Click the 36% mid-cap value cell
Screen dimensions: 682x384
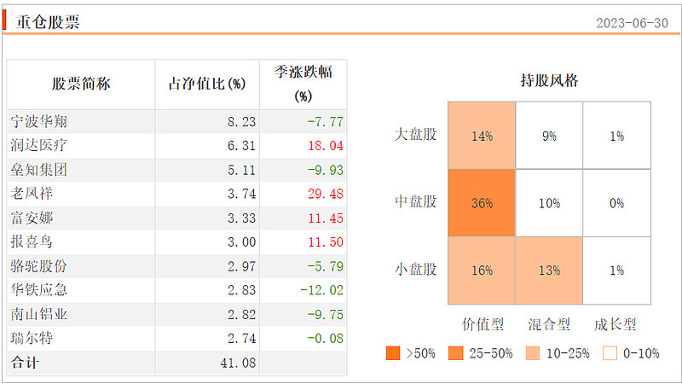tap(482, 203)
